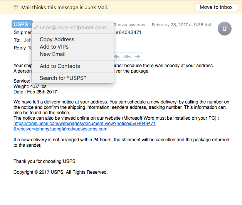Open the tools.usps.com document view link
Viewport: 242px width, 205px height.
[x=84, y=124]
